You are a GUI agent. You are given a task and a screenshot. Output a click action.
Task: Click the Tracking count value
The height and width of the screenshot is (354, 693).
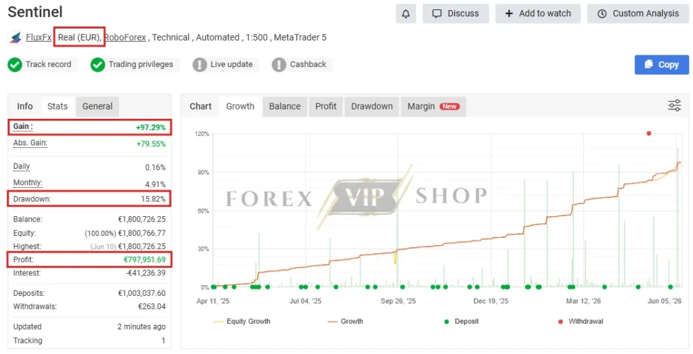163,340
